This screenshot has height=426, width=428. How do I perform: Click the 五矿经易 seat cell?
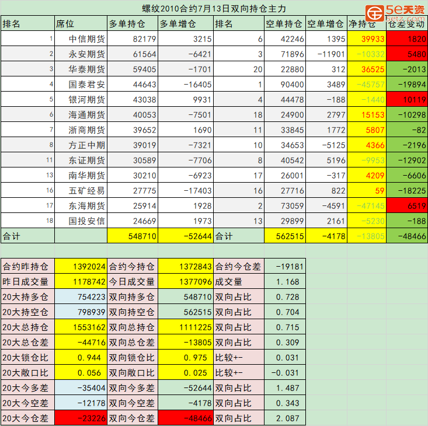81,190
